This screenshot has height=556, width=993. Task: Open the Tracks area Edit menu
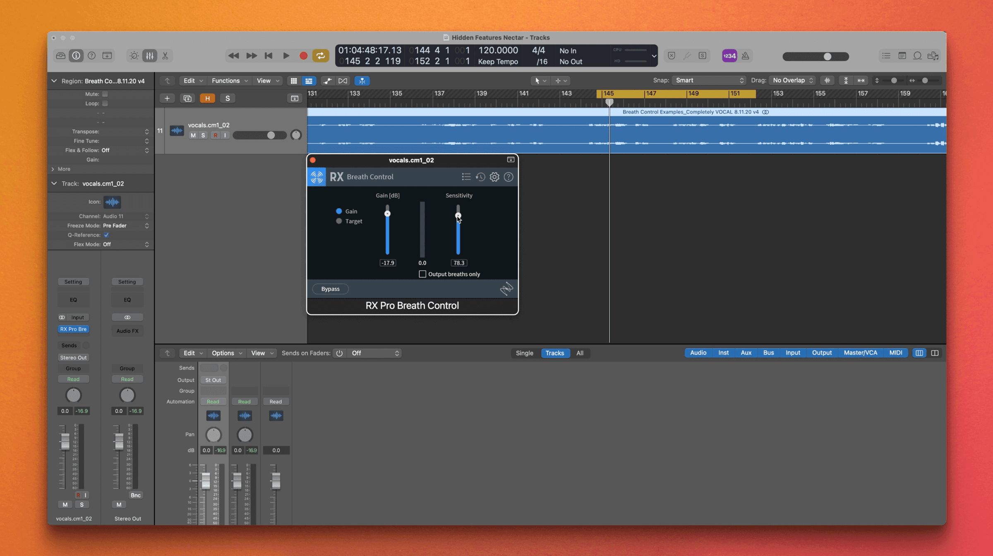click(193, 81)
